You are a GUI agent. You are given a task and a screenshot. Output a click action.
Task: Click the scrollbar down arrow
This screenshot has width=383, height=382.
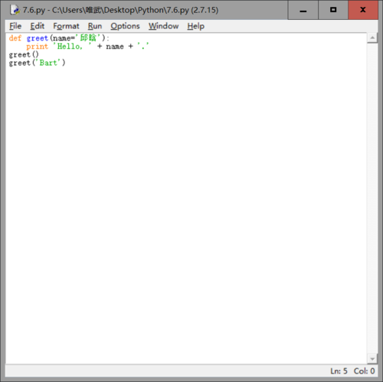point(372,359)
